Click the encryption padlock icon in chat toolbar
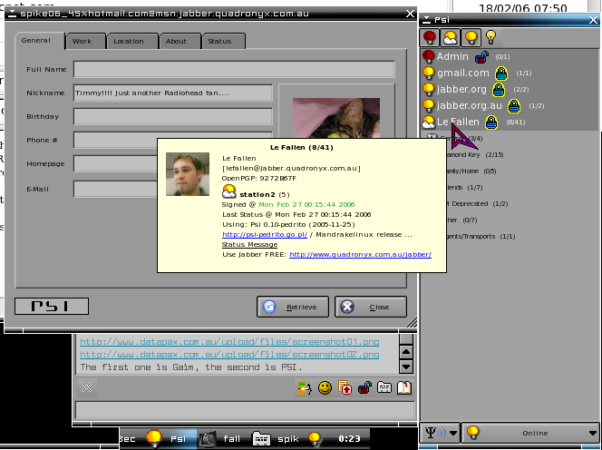This screenshot has width=602, height=450. tap(364, 388)
